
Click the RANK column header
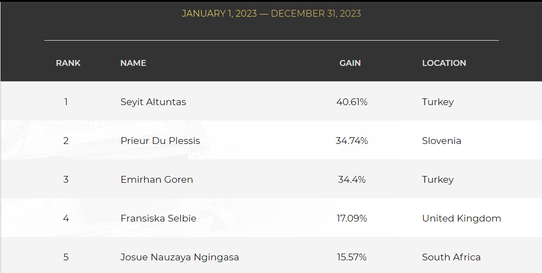[68, 63]
